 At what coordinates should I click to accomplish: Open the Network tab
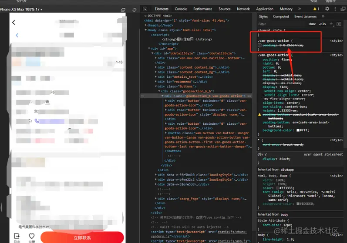243,9
